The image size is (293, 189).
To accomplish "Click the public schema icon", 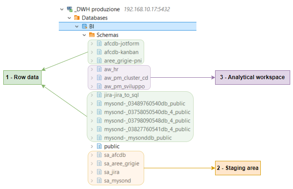I will point(99,146).
